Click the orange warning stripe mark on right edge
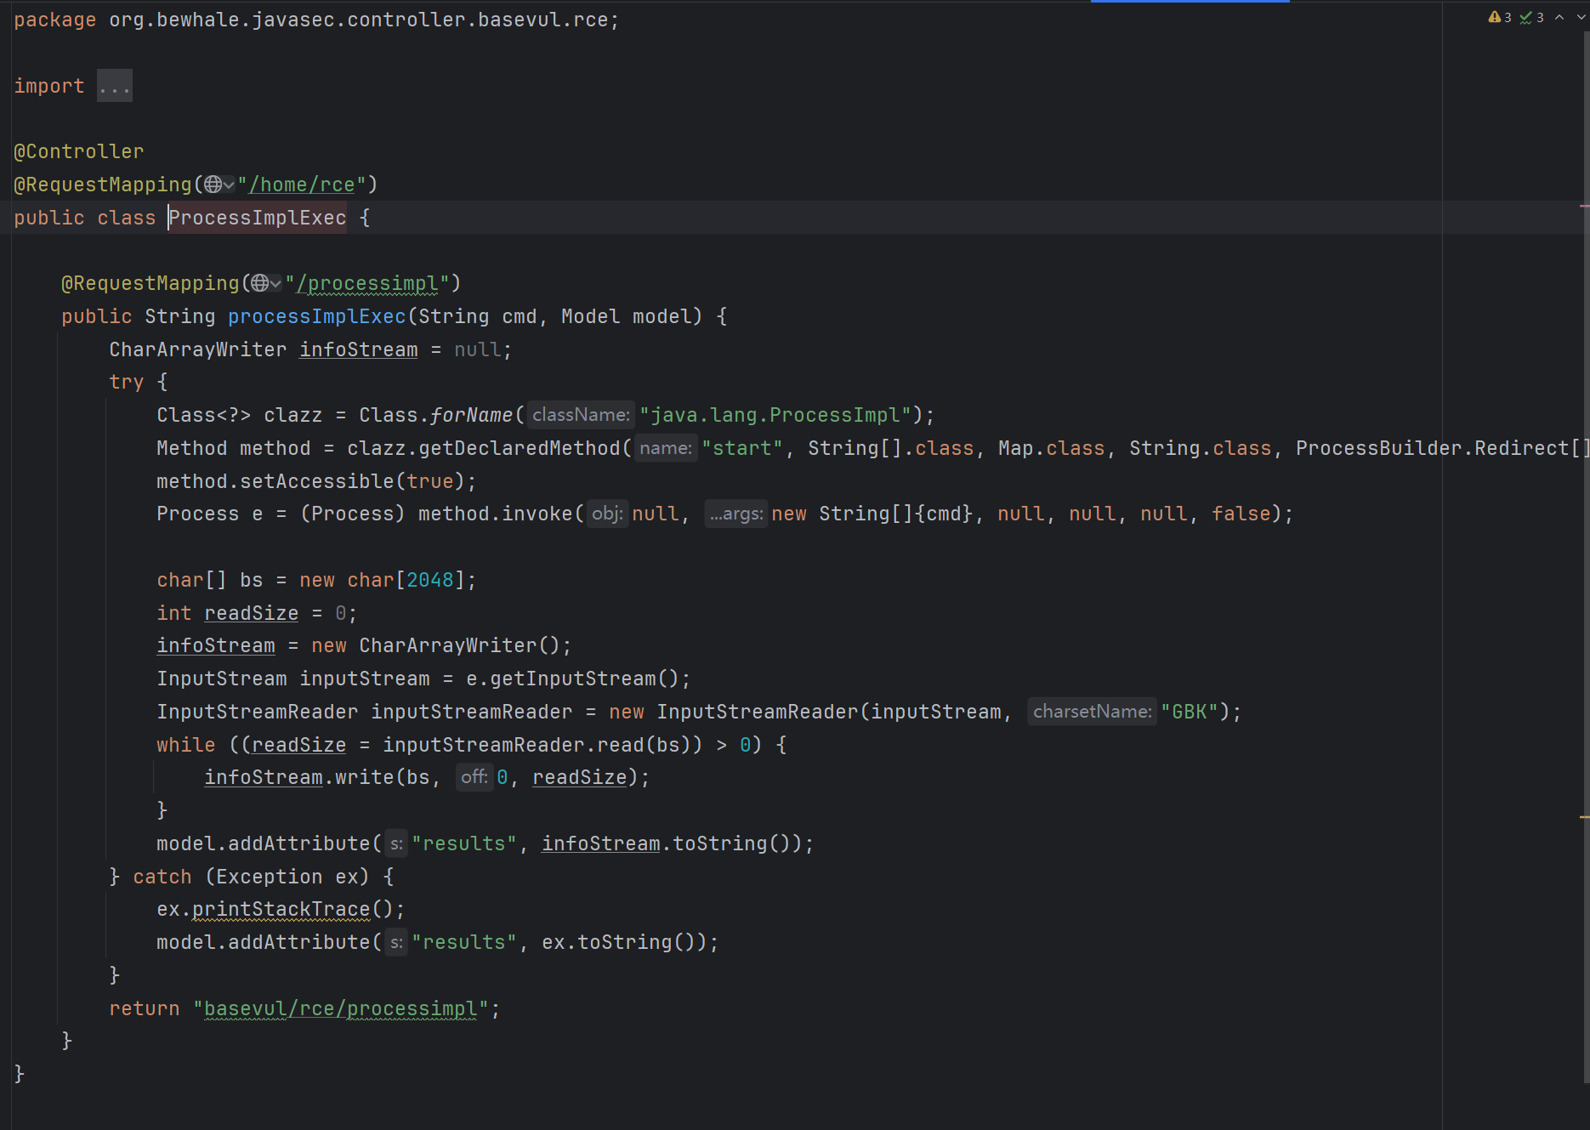1590x1130 pixels. coord(1584,817)
